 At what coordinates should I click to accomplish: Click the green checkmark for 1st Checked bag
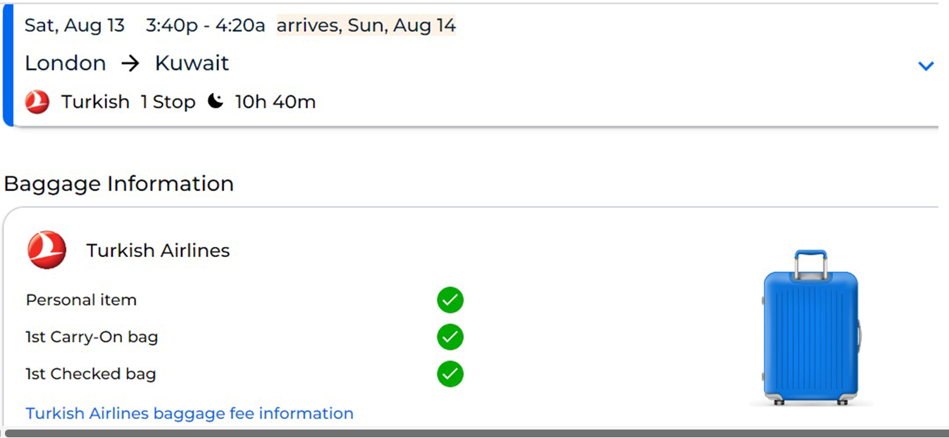[x=449, y=374]
